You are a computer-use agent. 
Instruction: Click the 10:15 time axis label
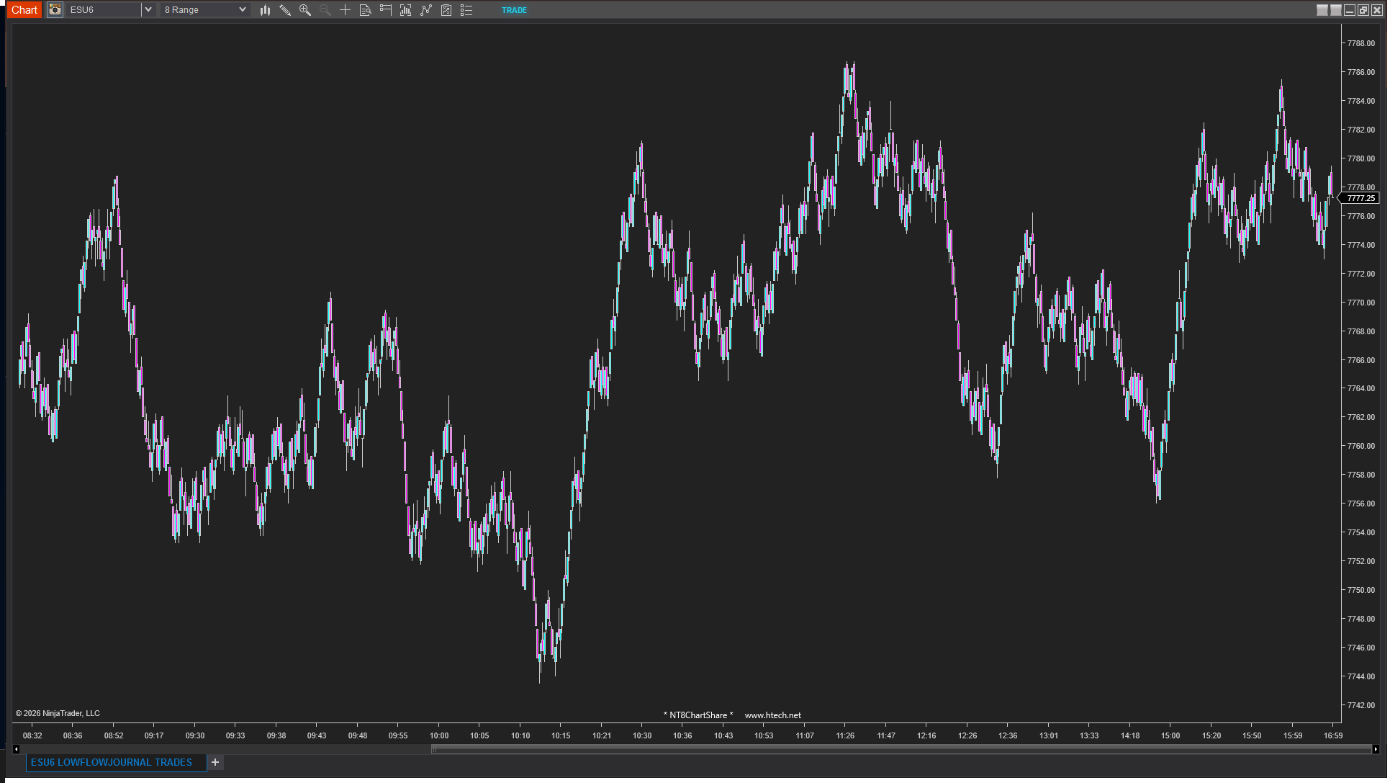point(561,735)
